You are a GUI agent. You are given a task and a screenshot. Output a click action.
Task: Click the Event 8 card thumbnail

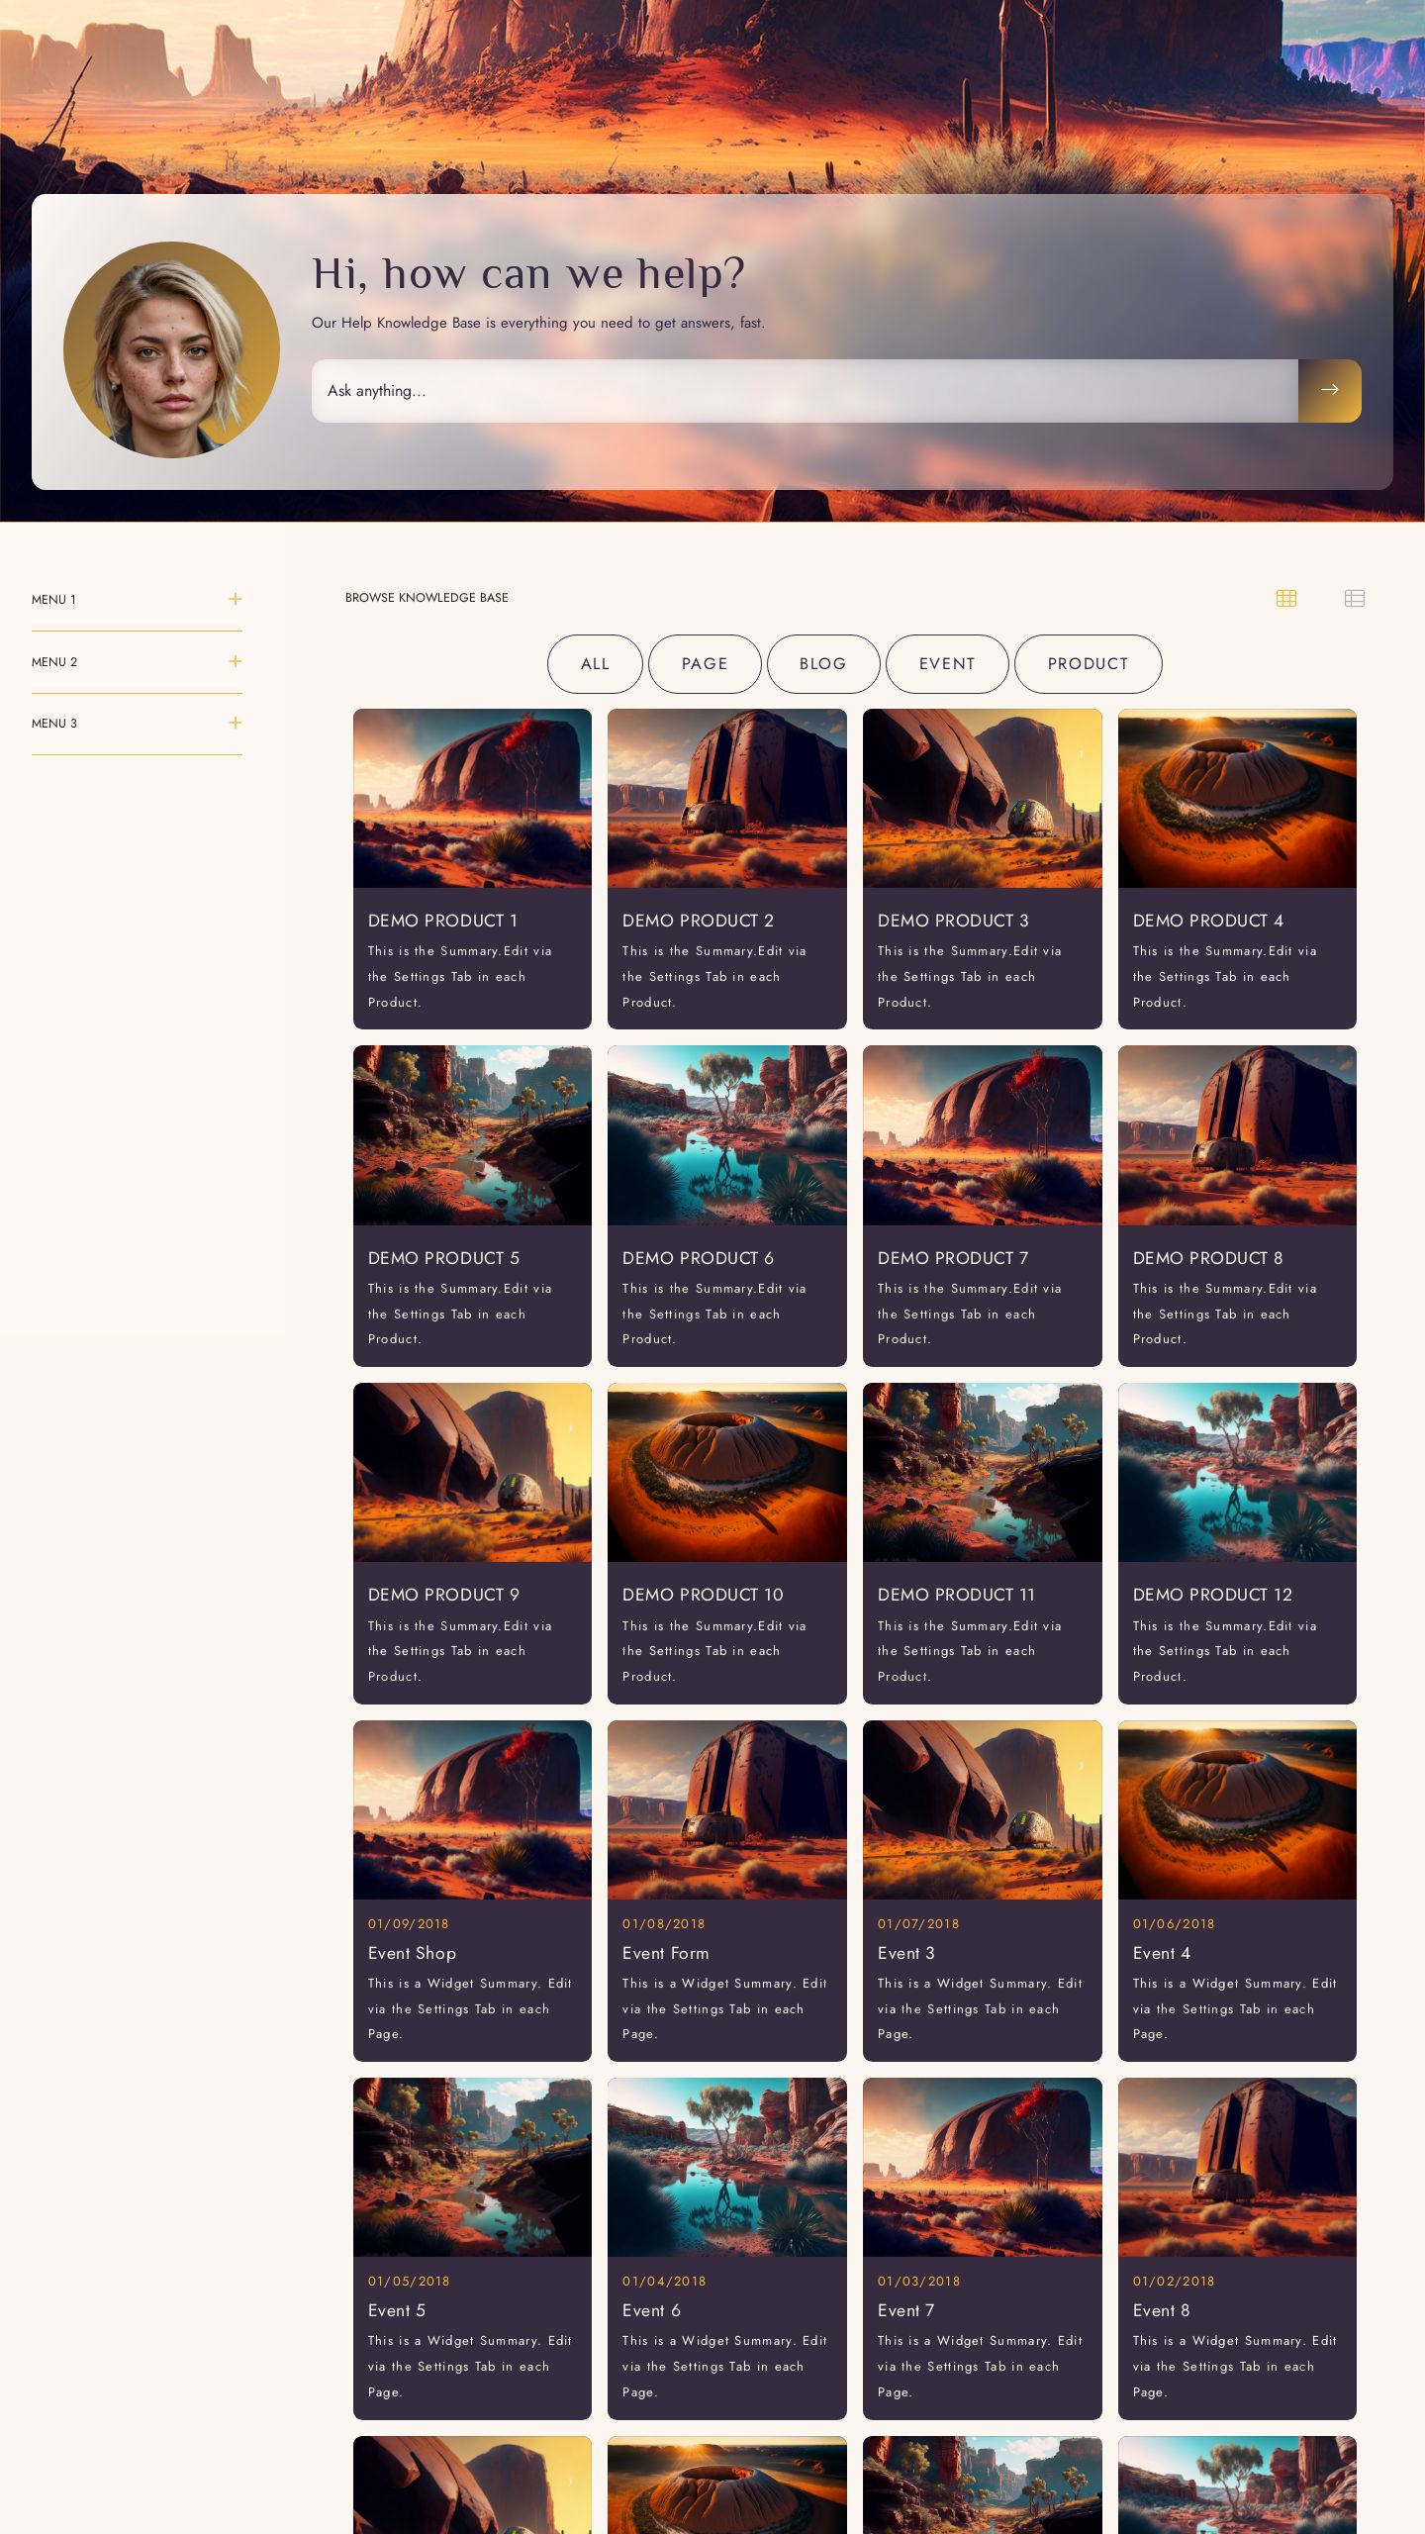[1237, 2167]
